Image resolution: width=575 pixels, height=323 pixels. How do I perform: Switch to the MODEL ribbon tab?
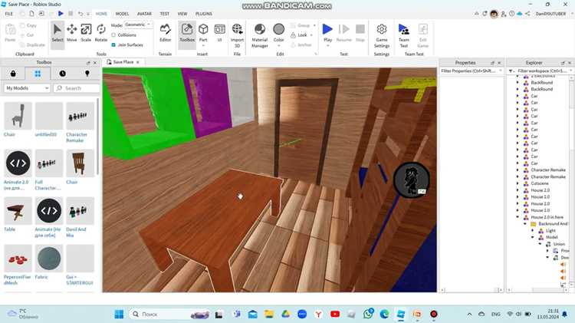pyautogui.click(x=122, y=14)
